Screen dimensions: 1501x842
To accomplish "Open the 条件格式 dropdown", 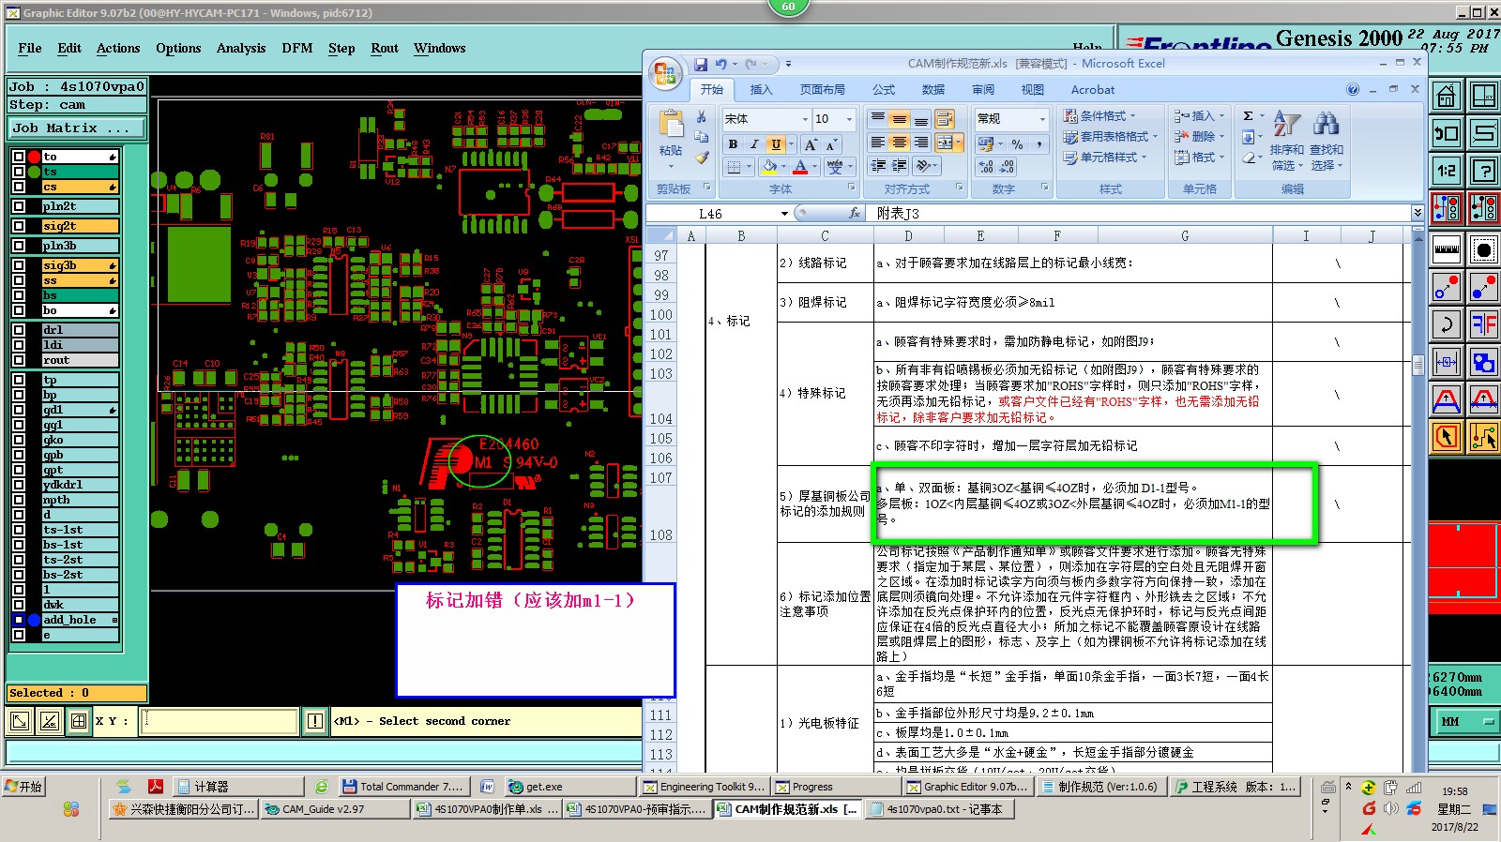I will click(x=1101, y=116).
